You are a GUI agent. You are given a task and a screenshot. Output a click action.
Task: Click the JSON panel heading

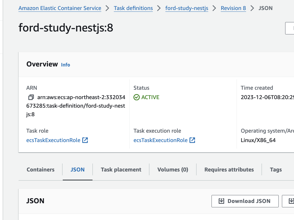point(35,201)
